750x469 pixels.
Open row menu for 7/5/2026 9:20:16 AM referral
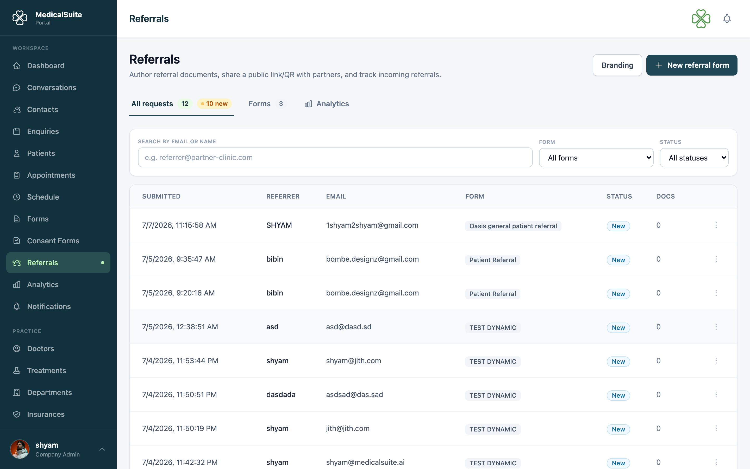click(716, 293)
